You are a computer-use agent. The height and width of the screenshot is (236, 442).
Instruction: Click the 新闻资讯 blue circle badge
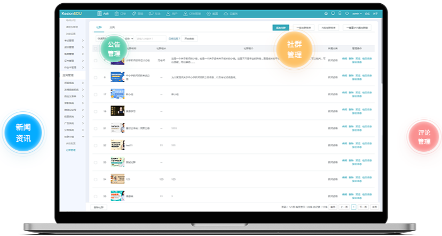point(23,133)
